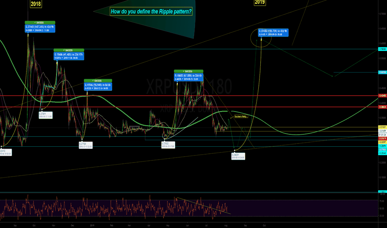The width and height of the screenshot is (387, 228).
Task: Click the 0.60000 price scale label
Action: (x=382, y=44)
